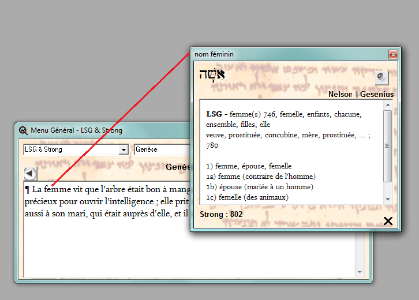
Task: Click the word 'arbre' in the verse
Action: (x=115, y=189)
